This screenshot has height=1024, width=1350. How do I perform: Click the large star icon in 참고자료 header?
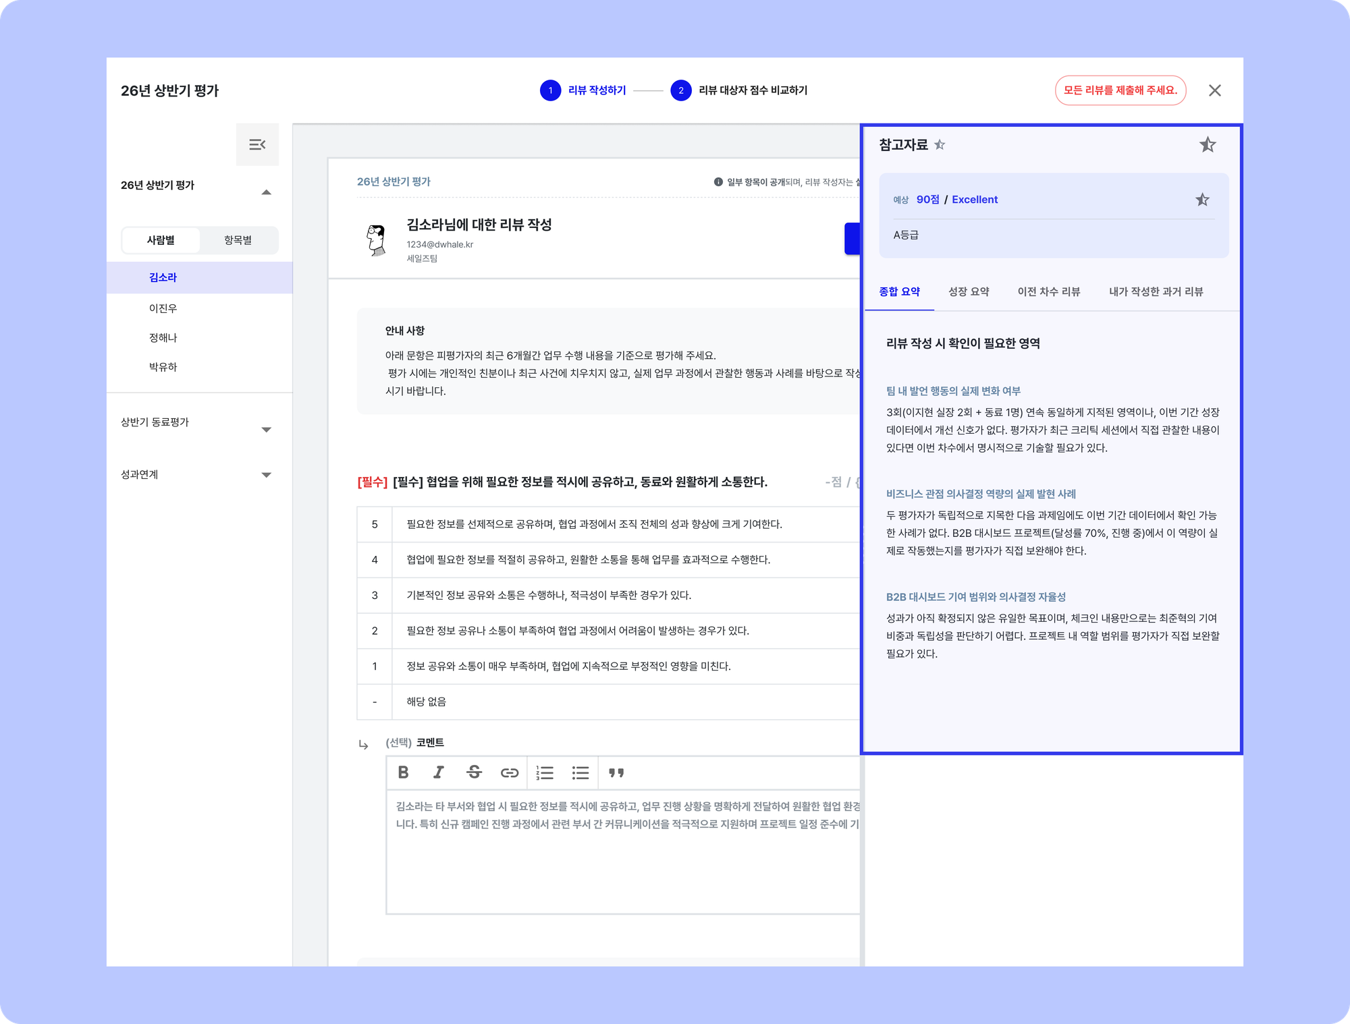(x=1208, y=144)
